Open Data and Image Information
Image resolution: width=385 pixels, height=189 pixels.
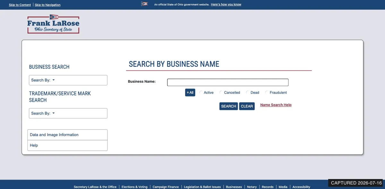coord(67,135)
